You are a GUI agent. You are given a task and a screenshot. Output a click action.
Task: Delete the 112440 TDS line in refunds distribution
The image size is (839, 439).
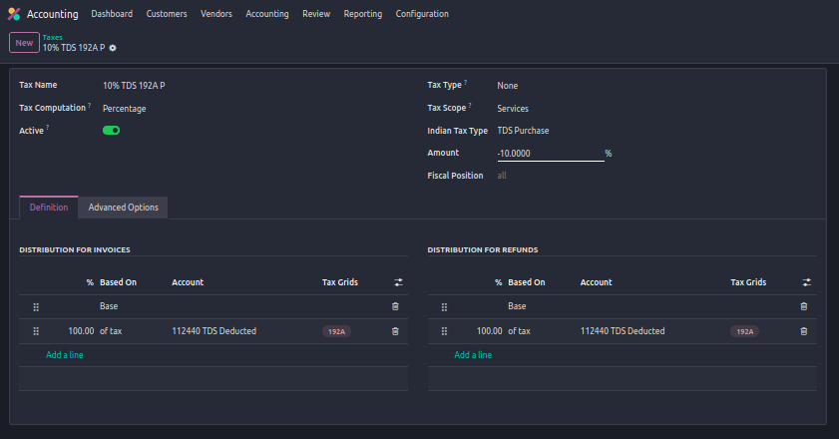click(804, 331)
